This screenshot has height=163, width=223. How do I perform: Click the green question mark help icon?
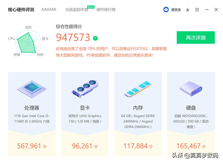(95, 38)
